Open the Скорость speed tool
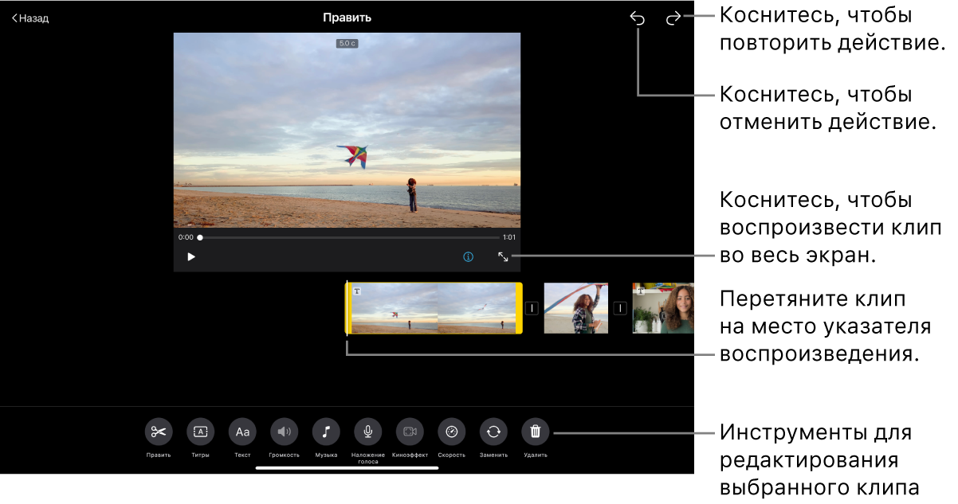 coord(452,432)
